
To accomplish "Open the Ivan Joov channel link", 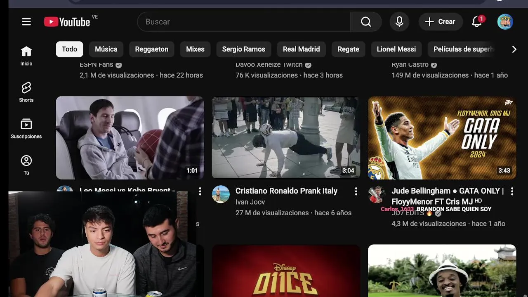I will tap(250, 202).
